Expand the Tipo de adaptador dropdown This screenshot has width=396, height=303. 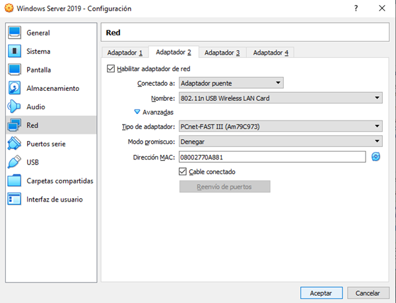point(280,126)
